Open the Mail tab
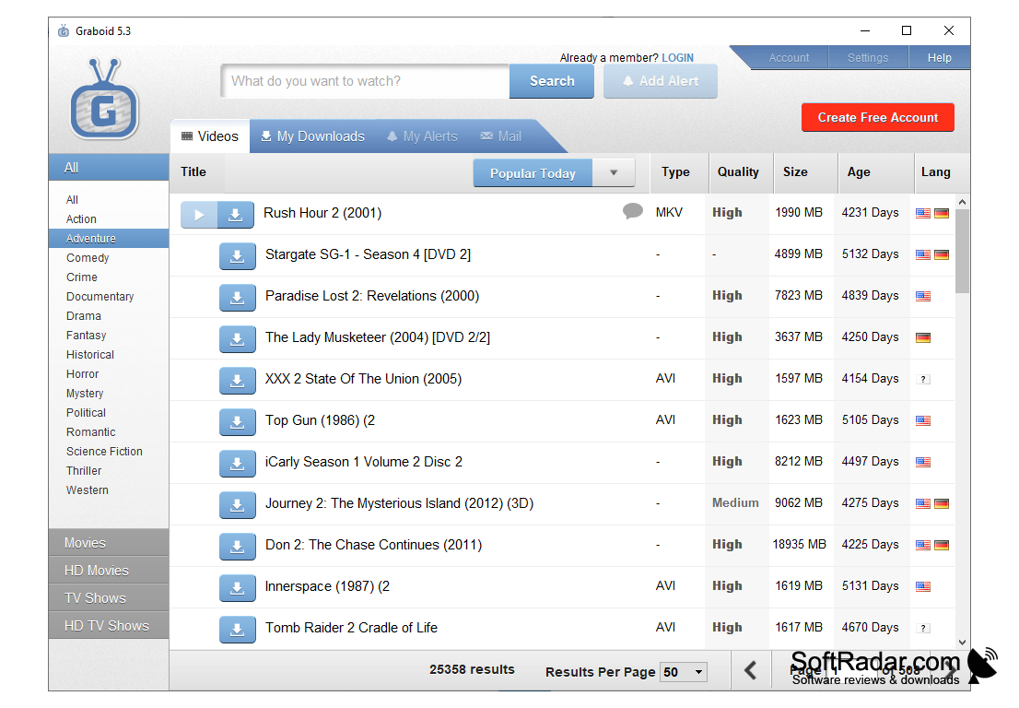 click(500, 135)
